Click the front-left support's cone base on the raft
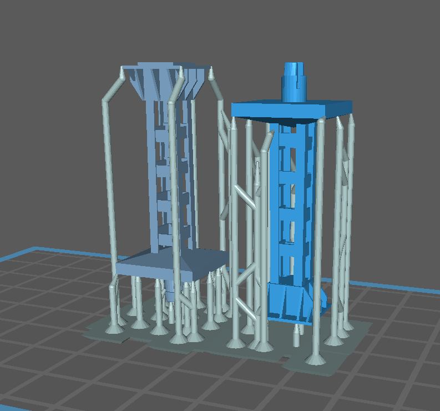The image size is (440, 411). (x=115, y=329)
